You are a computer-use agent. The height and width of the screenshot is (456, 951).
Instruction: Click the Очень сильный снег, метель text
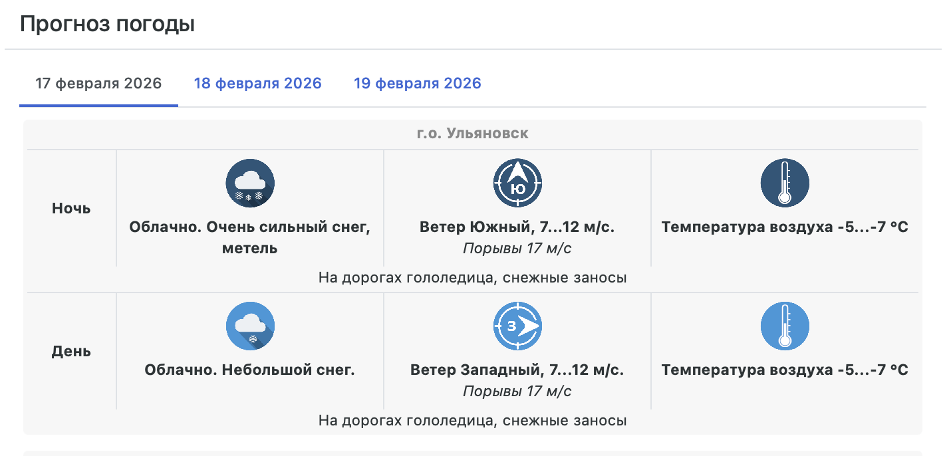point(250,237)
